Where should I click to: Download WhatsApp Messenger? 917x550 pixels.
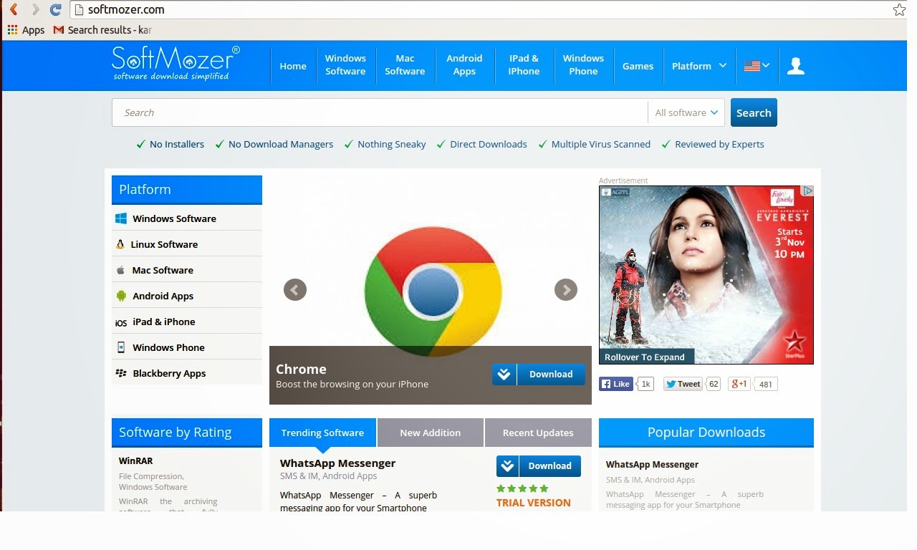(538, 465)
